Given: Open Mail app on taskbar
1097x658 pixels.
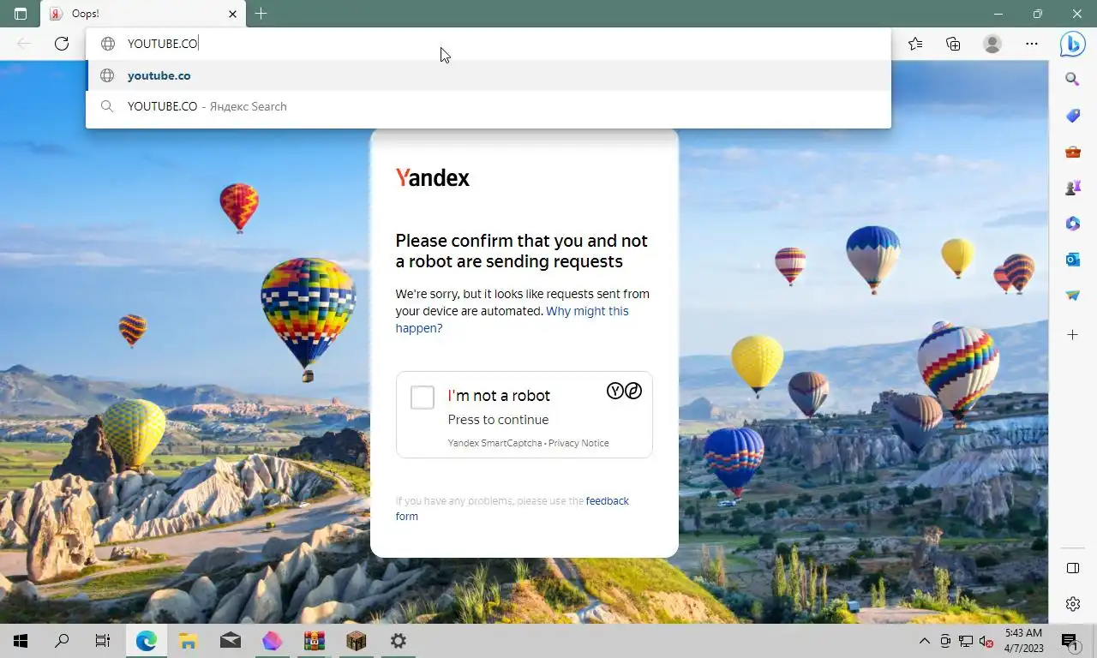Looking at the screenshot, I should click(231, 641).
